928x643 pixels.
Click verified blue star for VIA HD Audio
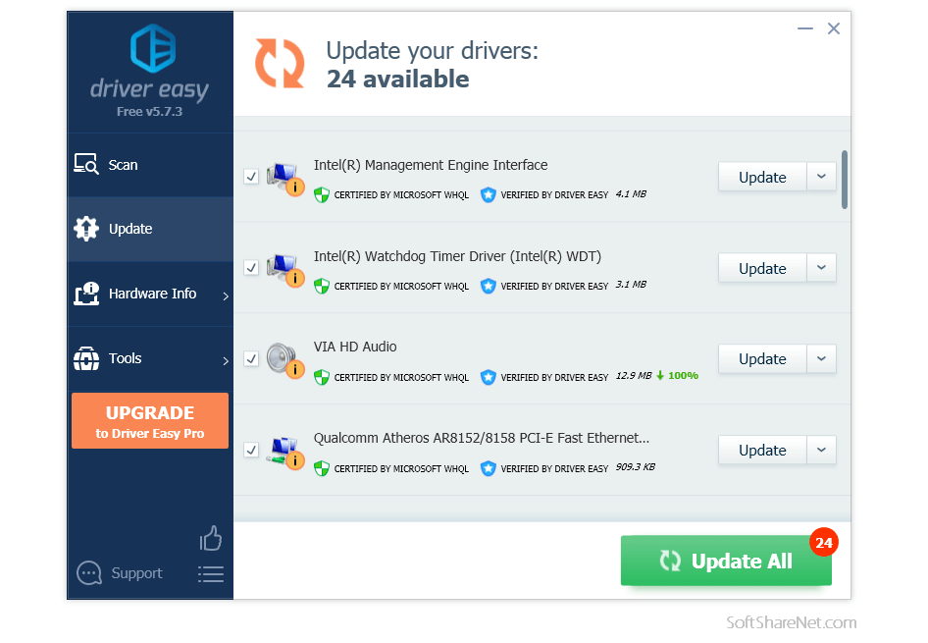coord(488,377)
